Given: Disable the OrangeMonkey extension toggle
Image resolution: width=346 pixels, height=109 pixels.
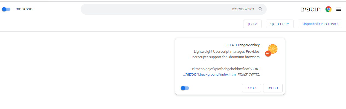Looking at the screenshot, I should (185, 88).
